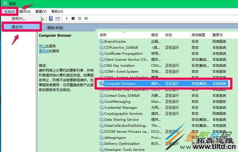Click 网络服务 login of BranchCache row
The height and width of the screenshot is (152, 238).
pos(219,41)
